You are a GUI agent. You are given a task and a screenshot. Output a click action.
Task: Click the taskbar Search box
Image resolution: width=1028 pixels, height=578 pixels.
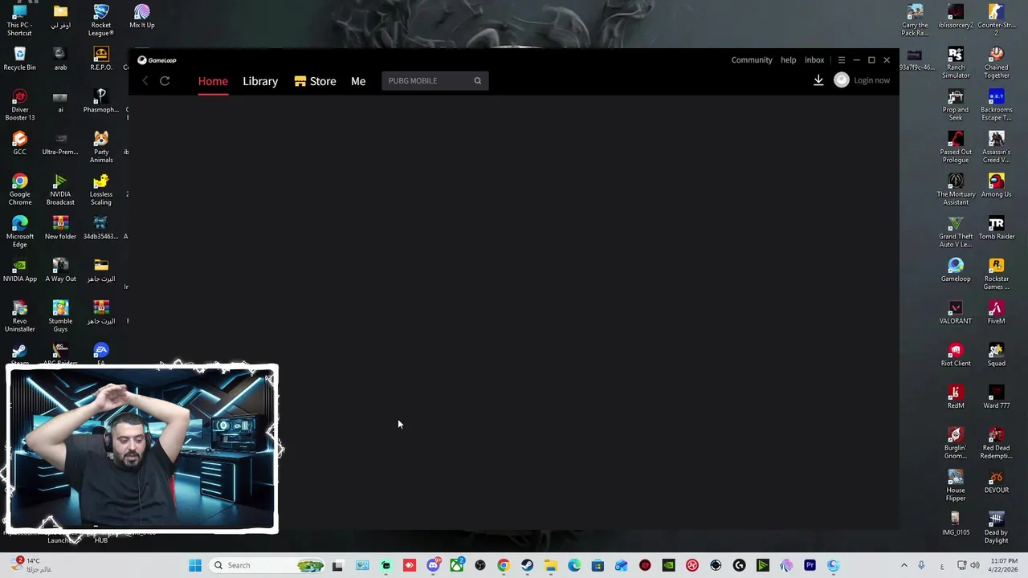[x=267, y=565]
